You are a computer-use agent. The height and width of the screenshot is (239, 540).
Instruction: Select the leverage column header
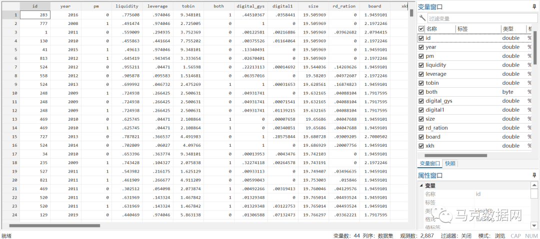157,6
